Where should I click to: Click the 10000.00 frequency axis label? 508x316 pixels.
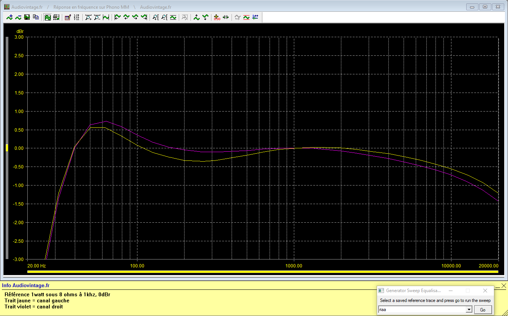click(x=451, y=266)
